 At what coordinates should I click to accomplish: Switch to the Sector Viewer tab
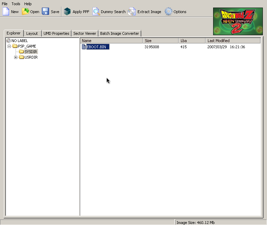[85, 33]
